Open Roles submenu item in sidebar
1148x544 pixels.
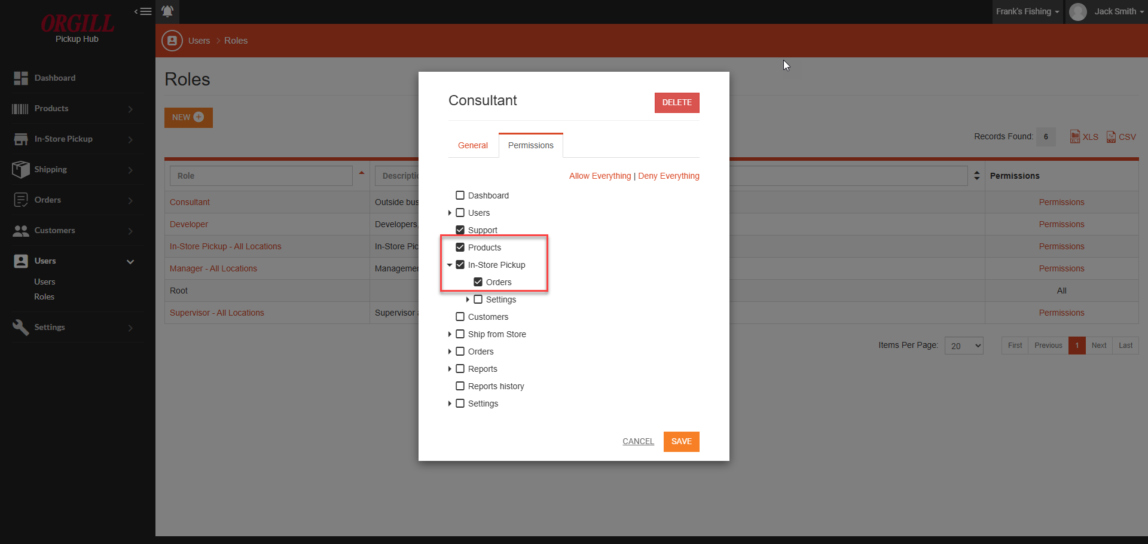tap(44, 297)
